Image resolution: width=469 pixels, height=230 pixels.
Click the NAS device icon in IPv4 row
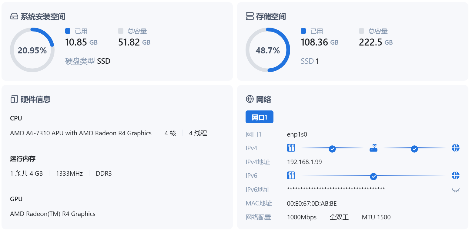(x=291, y=148)
